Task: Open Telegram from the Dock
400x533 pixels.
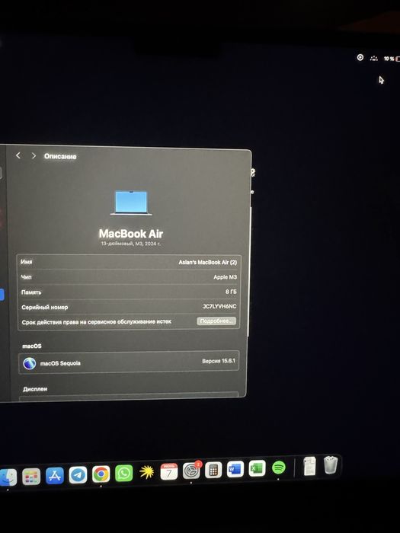Action: (x=78, y=475)
